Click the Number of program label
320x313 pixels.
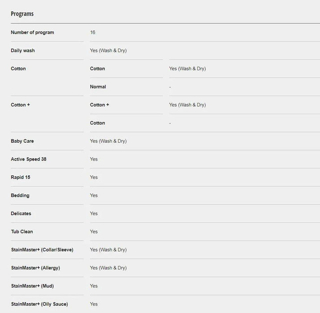(x=32, y=33)
